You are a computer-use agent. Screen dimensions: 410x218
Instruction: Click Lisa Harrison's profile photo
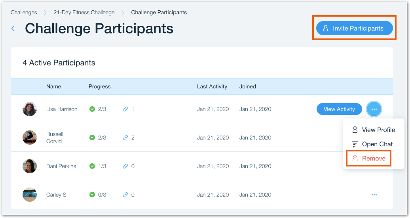(30, 109)
